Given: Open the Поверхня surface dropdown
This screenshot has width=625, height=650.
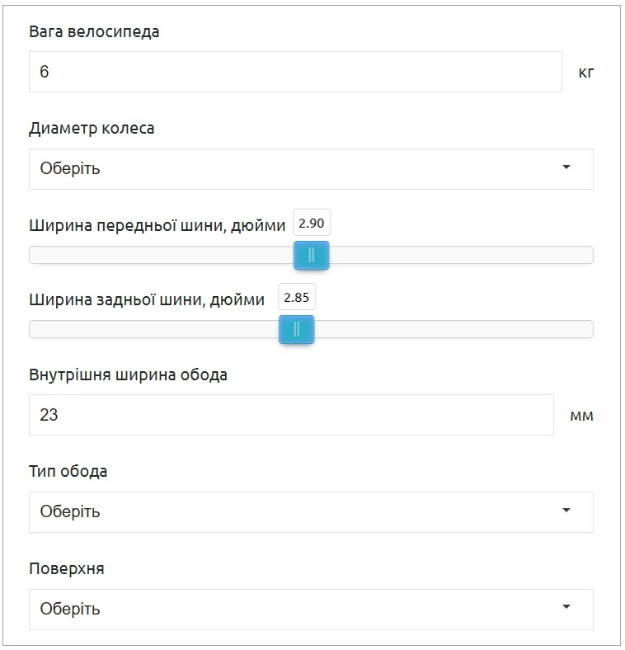Looking at the screenshot, I should coord(311,610).
